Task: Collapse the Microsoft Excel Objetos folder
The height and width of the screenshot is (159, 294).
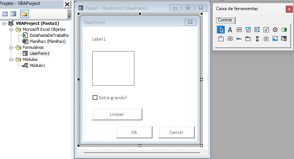Action: tap(11, 29)
